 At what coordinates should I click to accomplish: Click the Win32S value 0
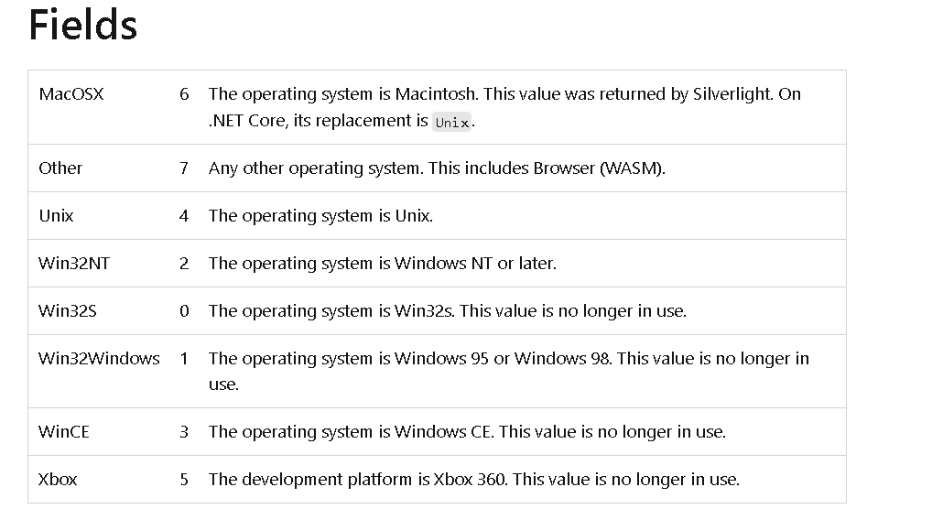tap(184, 311)
